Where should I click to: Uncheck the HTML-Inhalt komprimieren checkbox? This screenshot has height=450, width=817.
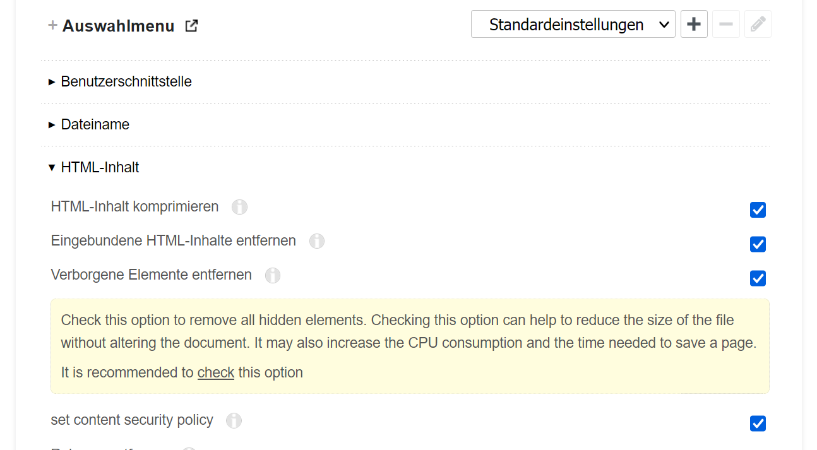(x=758, y=210)
